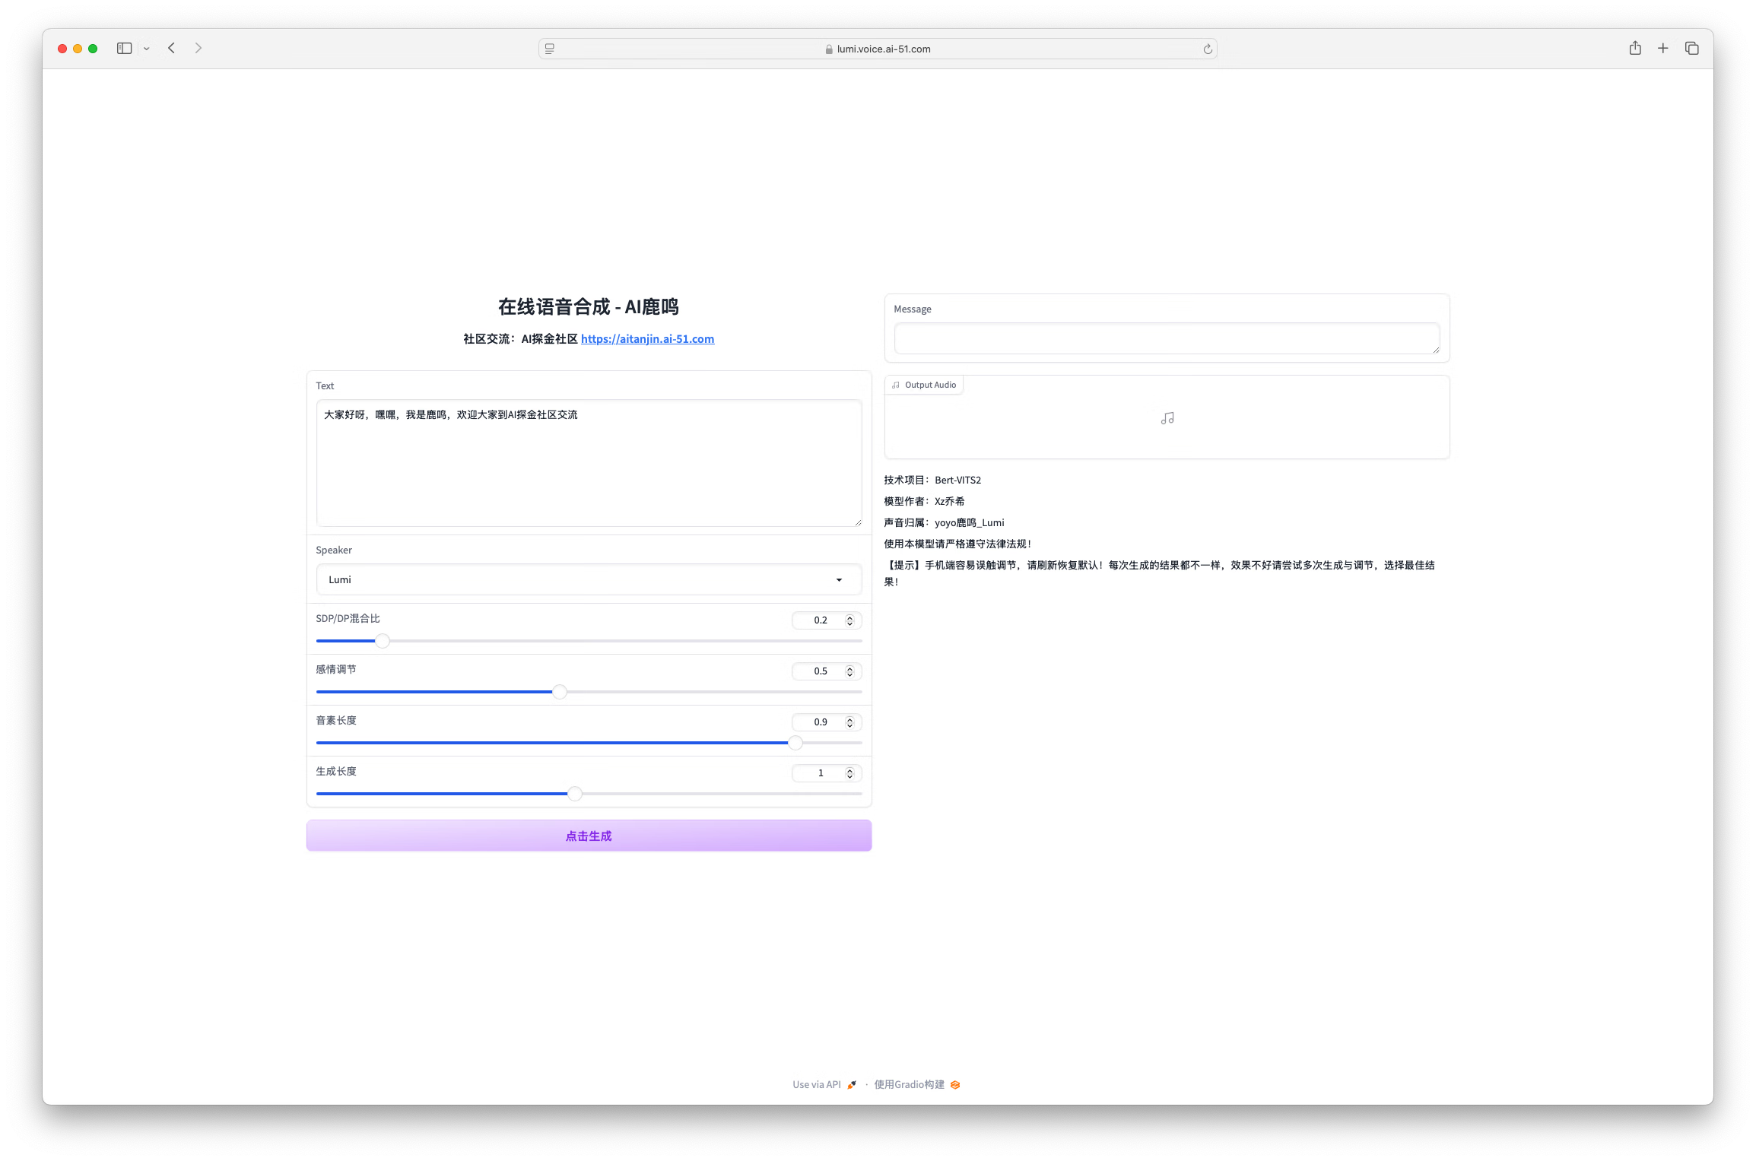Viewport: 1756px width, 1161px height.
Task: Open the Speaker dropdown showing Lumi
Action: (589, 579)
